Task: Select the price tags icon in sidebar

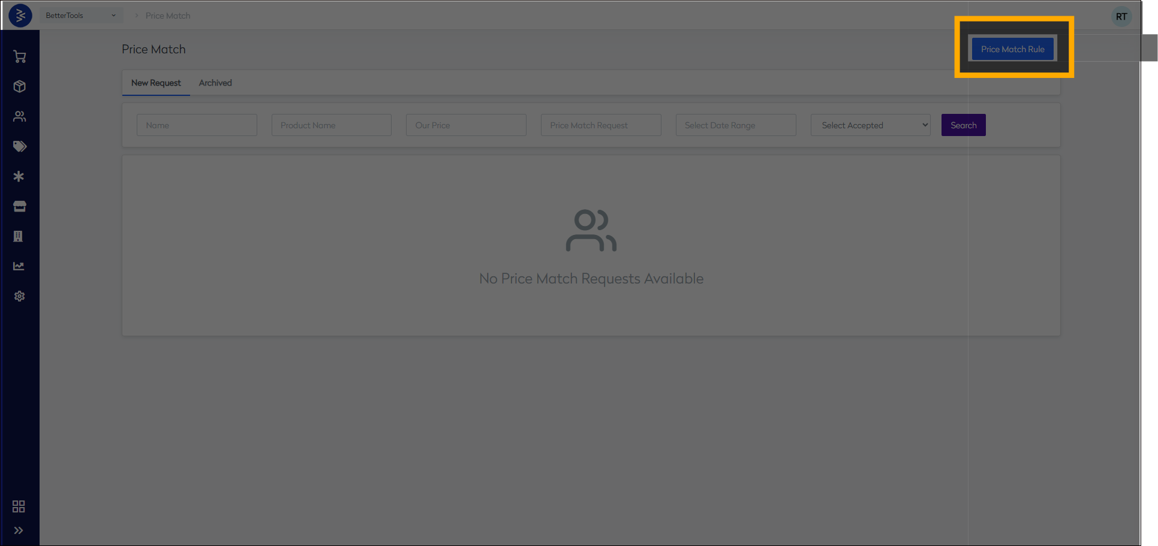Action: coord(19,146)
